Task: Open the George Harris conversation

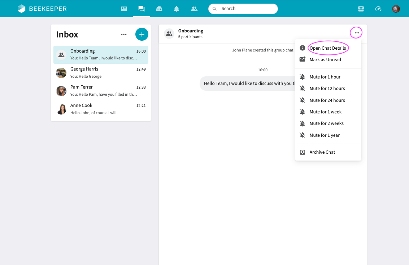Action: tap(101, 73)
